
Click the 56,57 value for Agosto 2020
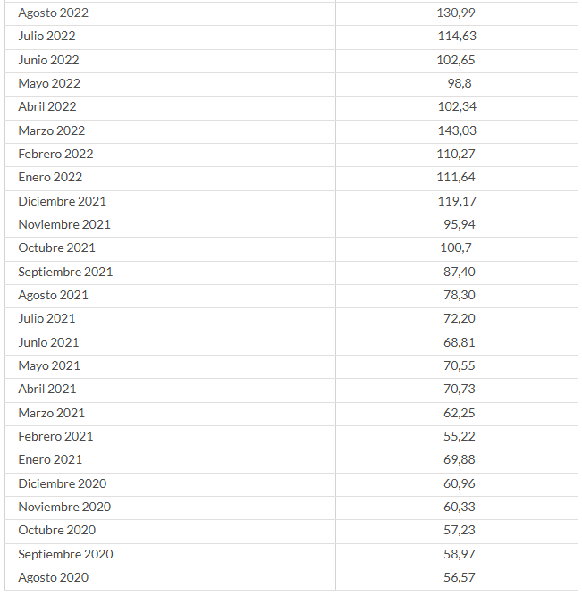(x=460, y=578)
